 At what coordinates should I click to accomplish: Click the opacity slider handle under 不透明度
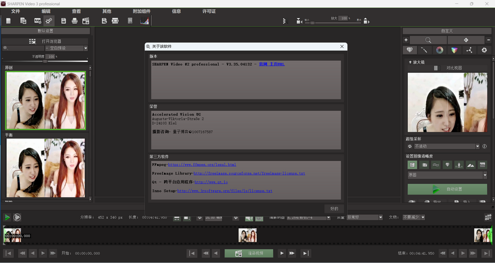(45, 61)
